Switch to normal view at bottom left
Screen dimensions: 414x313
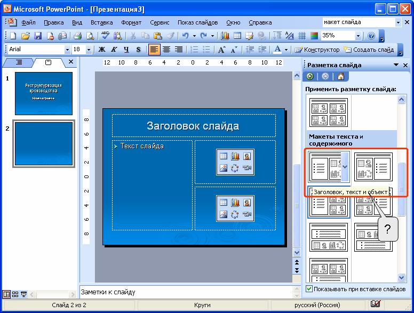tap(6, 294)
